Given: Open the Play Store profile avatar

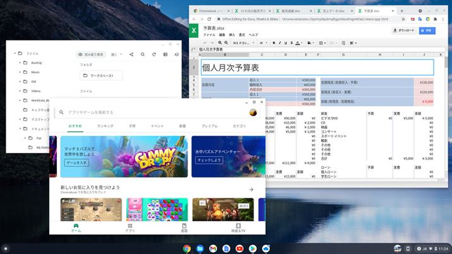Looking at the screenshot, I should click(253, 112).
